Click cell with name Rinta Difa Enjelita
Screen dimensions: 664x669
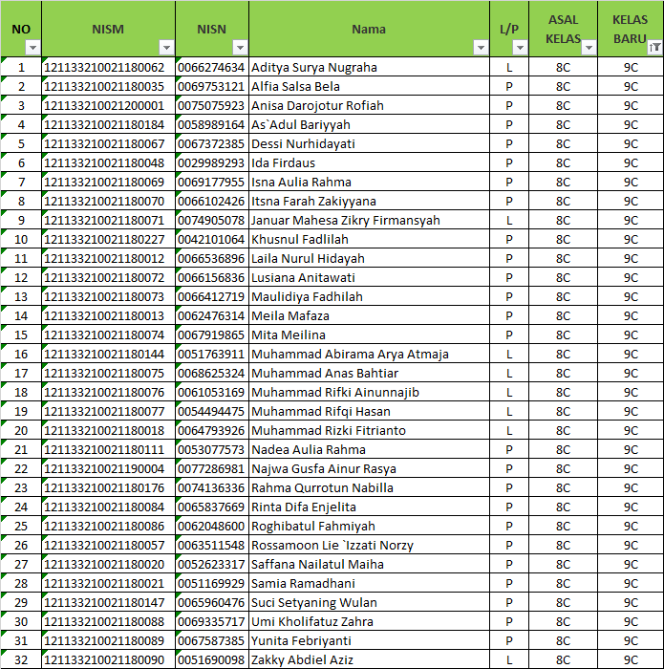pos(369,507)
